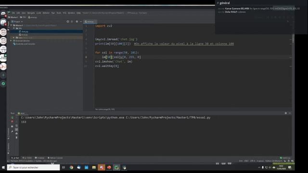Stop the running process red button
This screenshot has height=173, width=308.
(12, 122)
